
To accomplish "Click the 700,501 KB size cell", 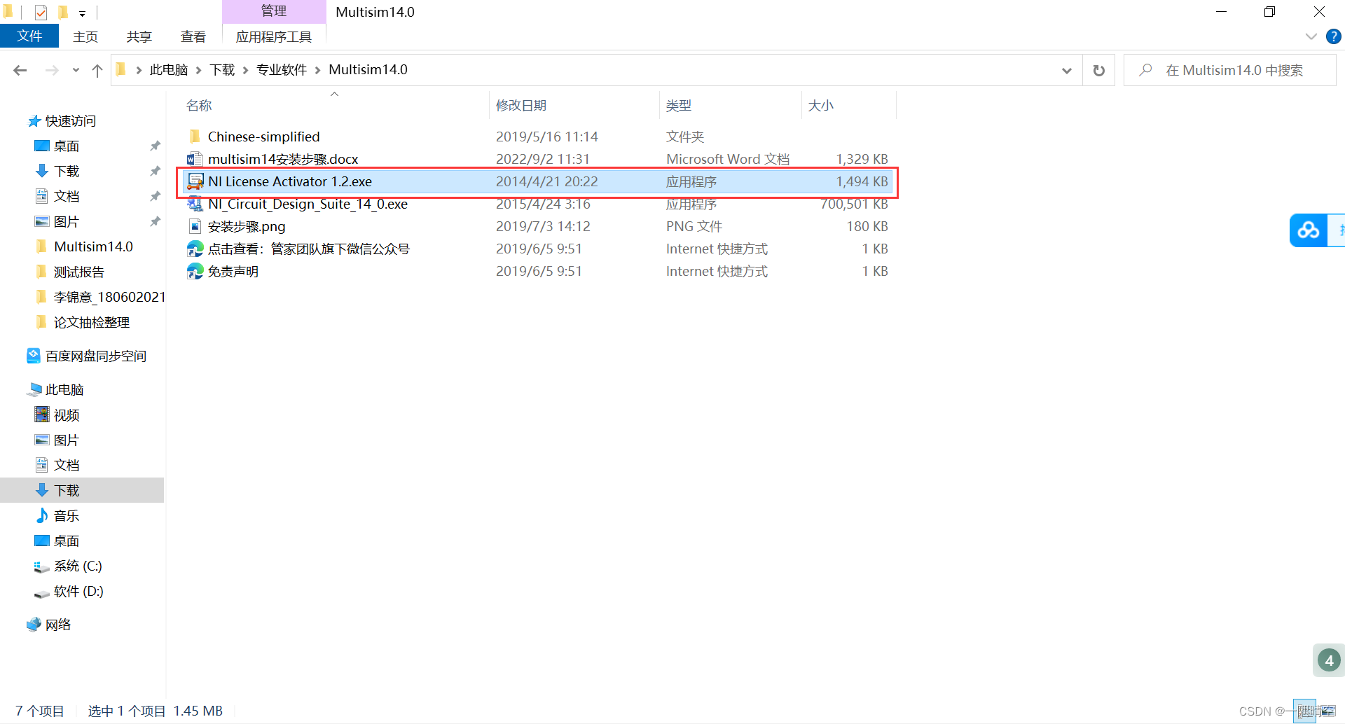I will (x=855, y=204).
